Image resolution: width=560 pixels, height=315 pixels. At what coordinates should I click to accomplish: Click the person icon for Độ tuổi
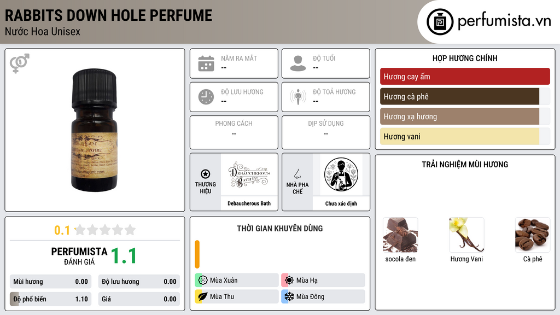pos(298,63)
